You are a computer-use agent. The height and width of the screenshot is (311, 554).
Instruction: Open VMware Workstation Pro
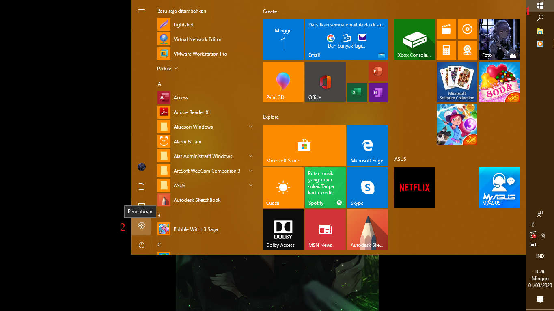point(206,54)
